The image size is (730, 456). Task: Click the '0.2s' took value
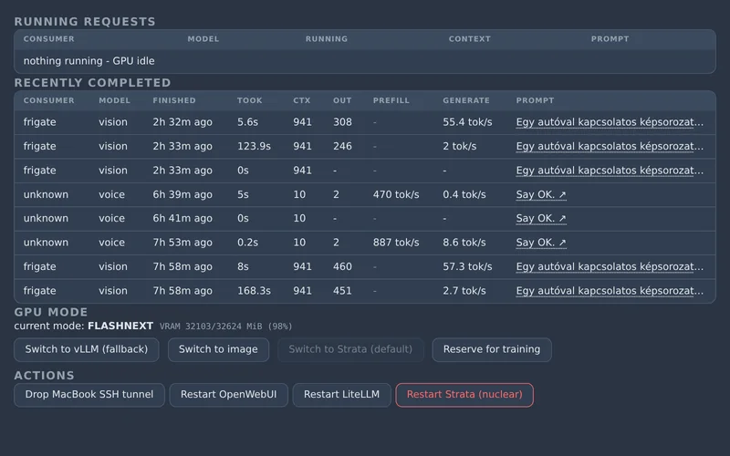[247, 243]
